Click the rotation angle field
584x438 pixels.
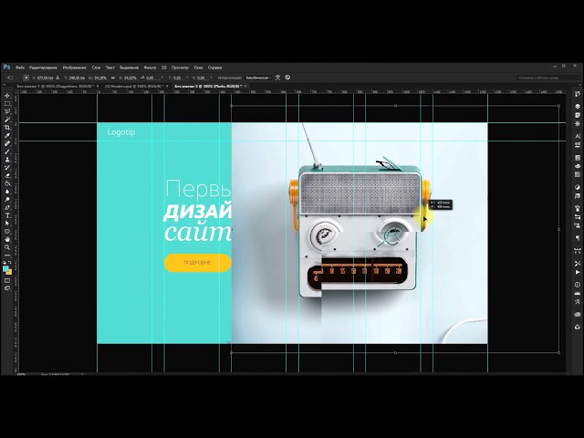(x=153, y=78)
